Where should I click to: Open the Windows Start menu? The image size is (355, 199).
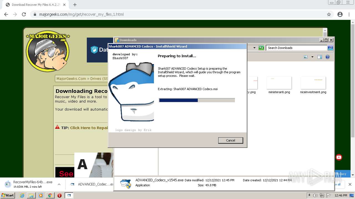tap(7, 195)
